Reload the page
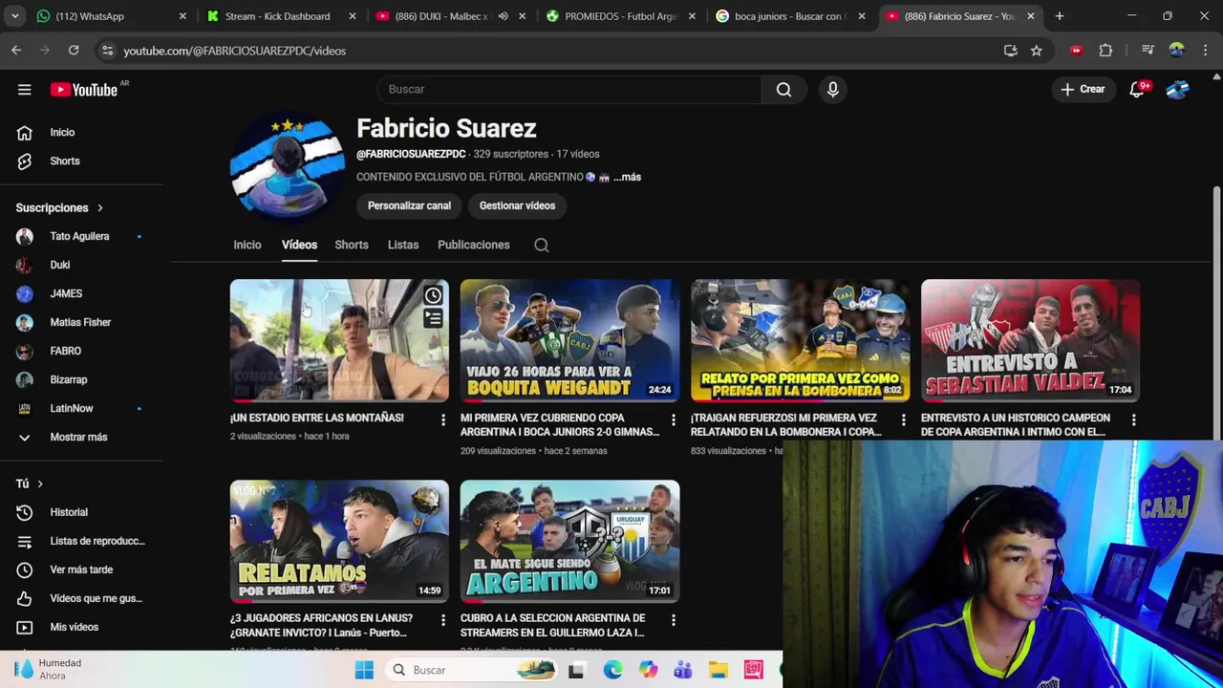Screen dimensions: 1223x688 [x=74, y=51]
